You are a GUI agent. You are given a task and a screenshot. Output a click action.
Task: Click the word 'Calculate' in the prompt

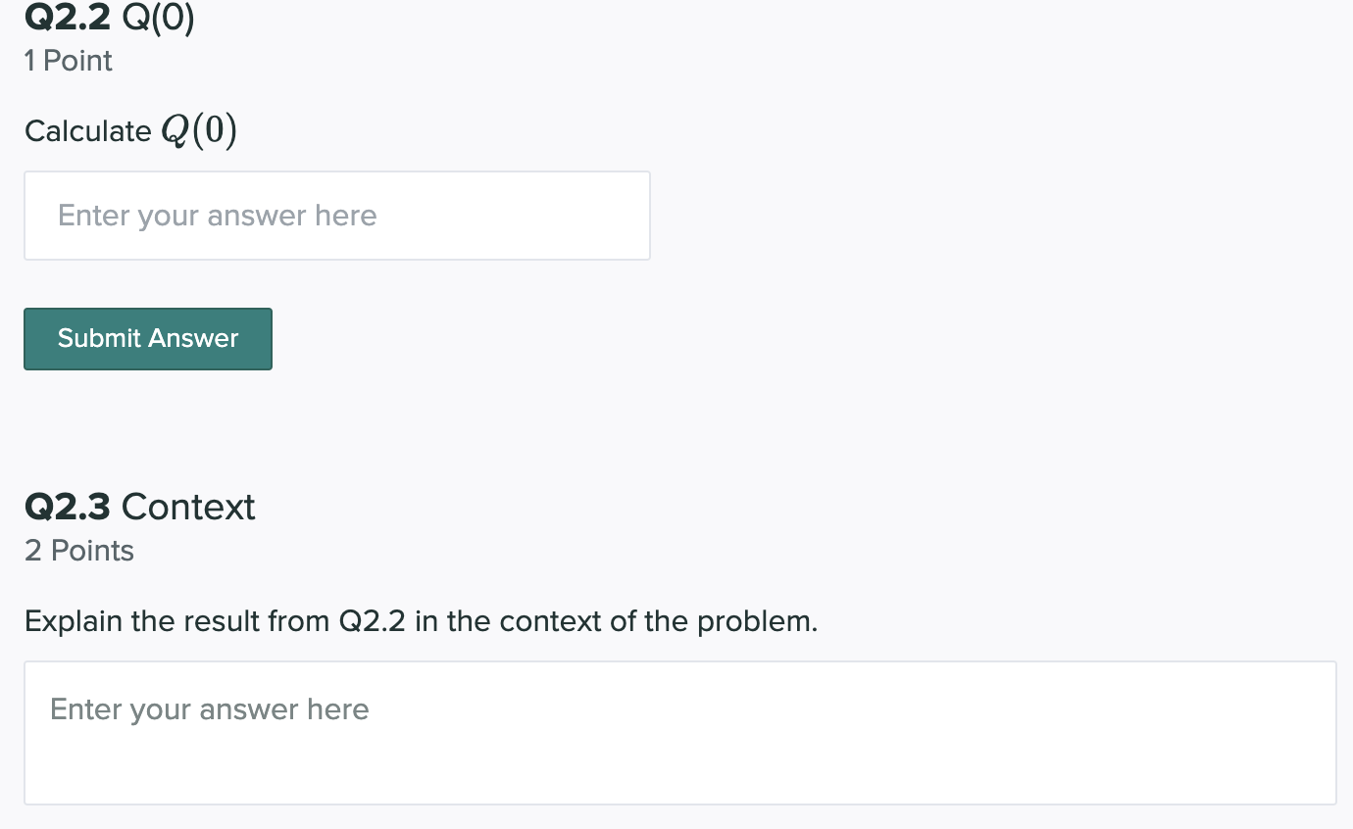[88, 131]
